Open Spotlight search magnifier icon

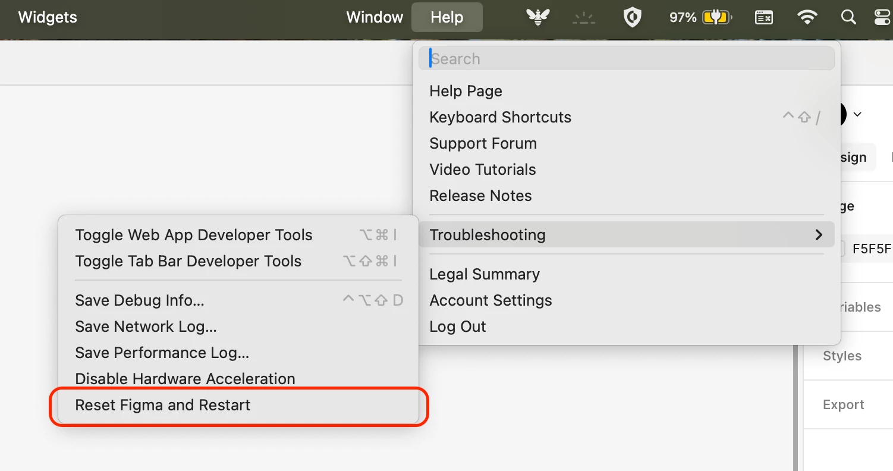click(x=848, y=17)
